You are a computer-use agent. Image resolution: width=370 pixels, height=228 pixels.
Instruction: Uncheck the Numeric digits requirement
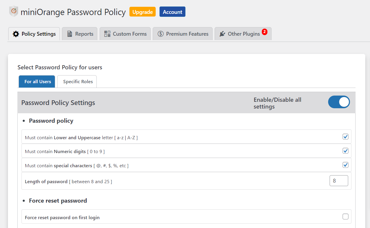346,151
